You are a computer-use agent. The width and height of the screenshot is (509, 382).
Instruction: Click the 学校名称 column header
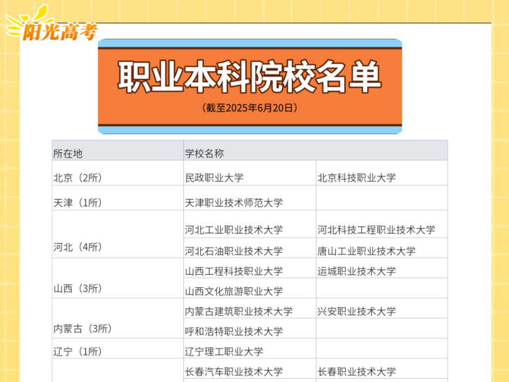[204, 154]
